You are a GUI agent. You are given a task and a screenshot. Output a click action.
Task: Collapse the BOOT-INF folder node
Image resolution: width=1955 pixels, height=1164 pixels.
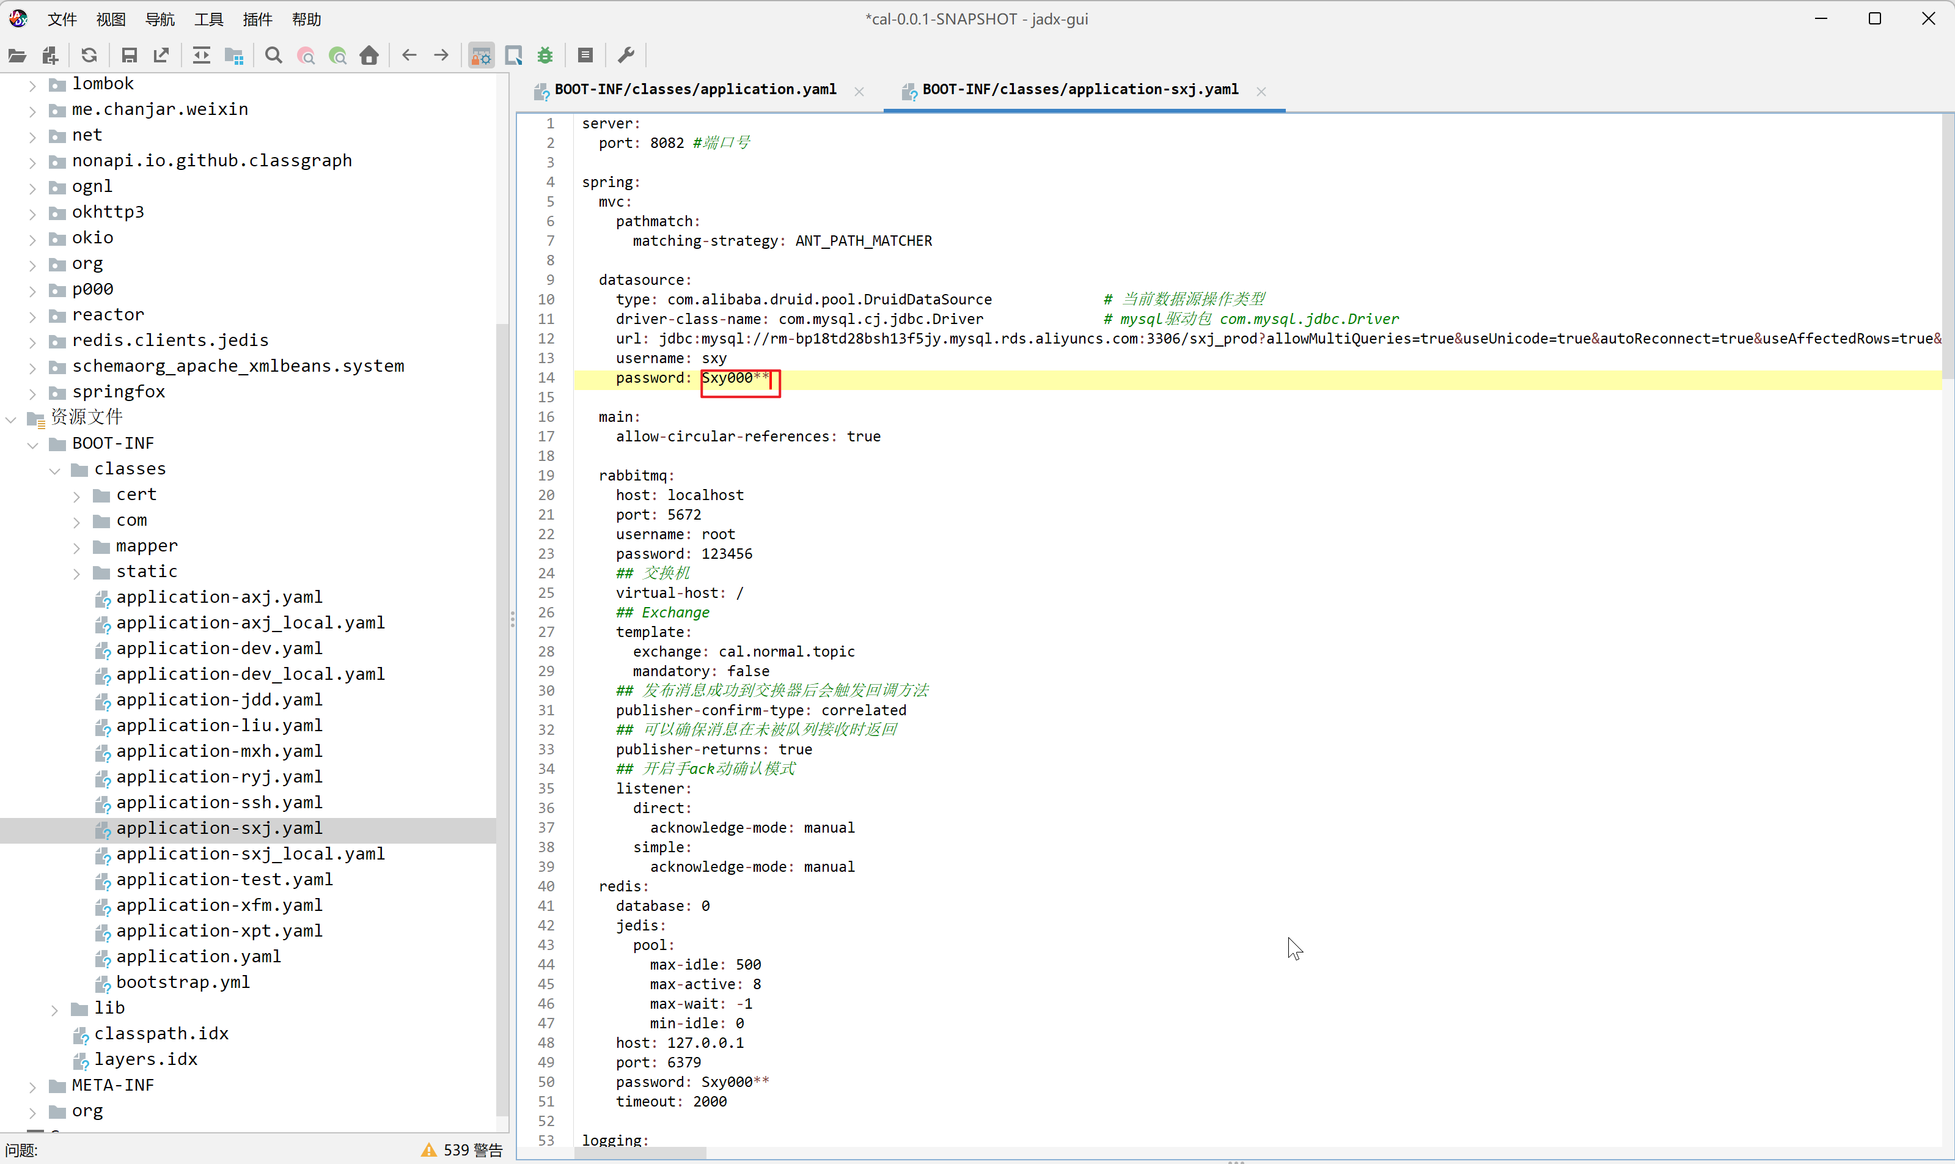[32, 444]
